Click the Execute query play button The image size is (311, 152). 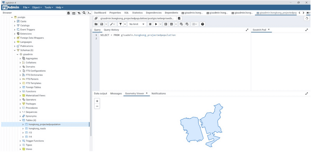(x=156, y=24)
